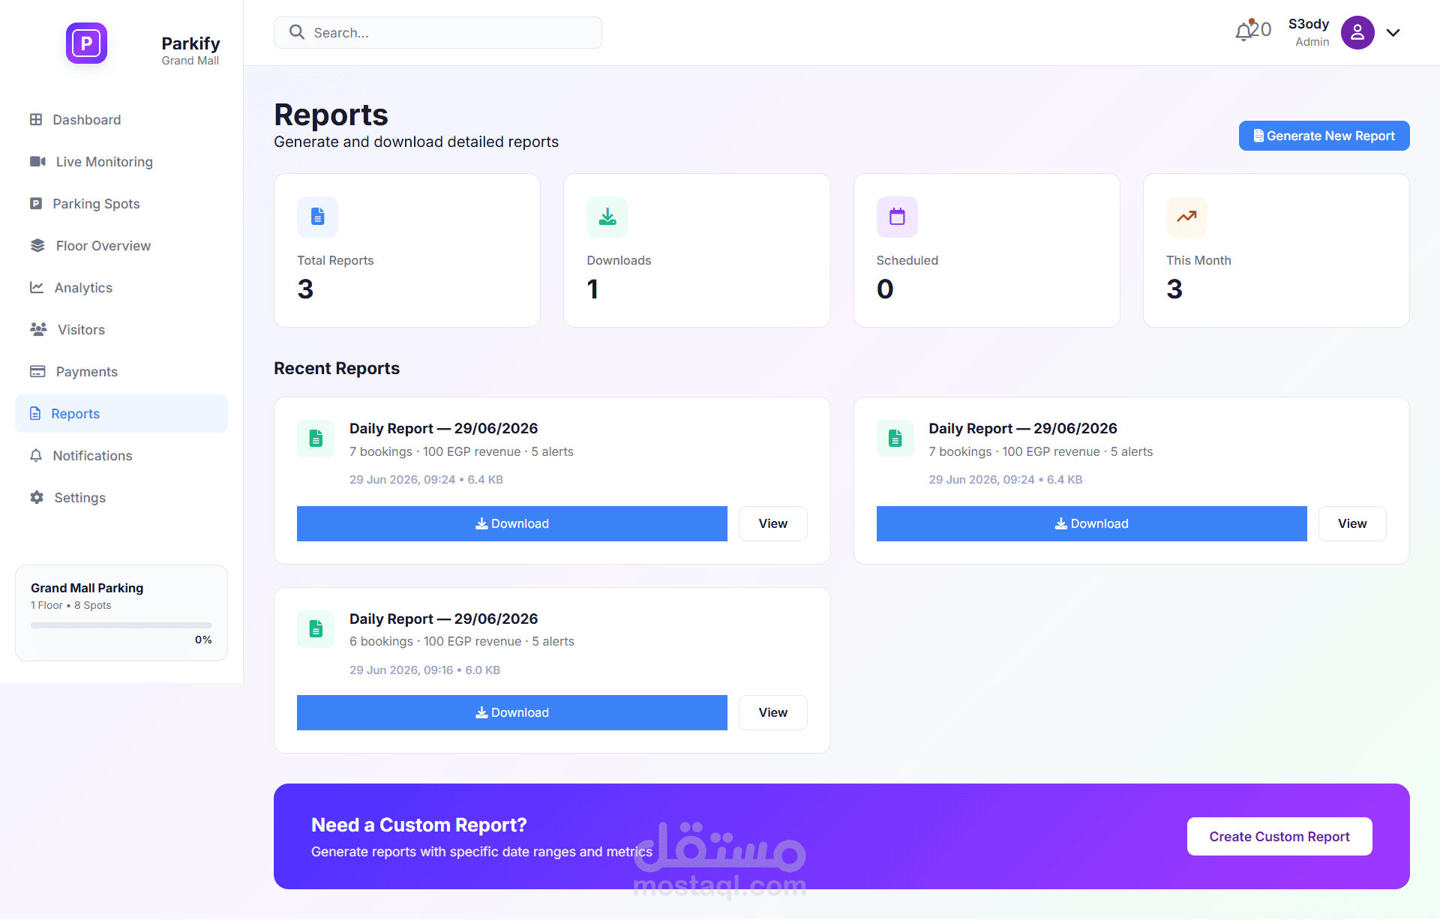This screenshot has width=1440, height=920.
Task: Click the 'Need a Custom Report?' heading
Action: [x=419, y=825]
